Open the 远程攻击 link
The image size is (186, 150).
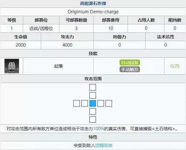coord(104,145)
